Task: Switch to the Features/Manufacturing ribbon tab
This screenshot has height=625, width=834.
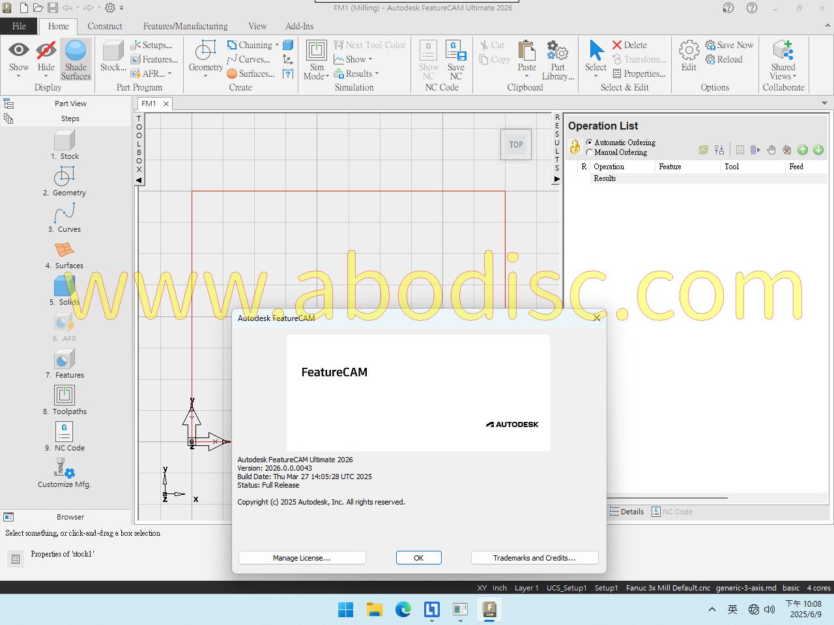Action: (x=186, y=26)
